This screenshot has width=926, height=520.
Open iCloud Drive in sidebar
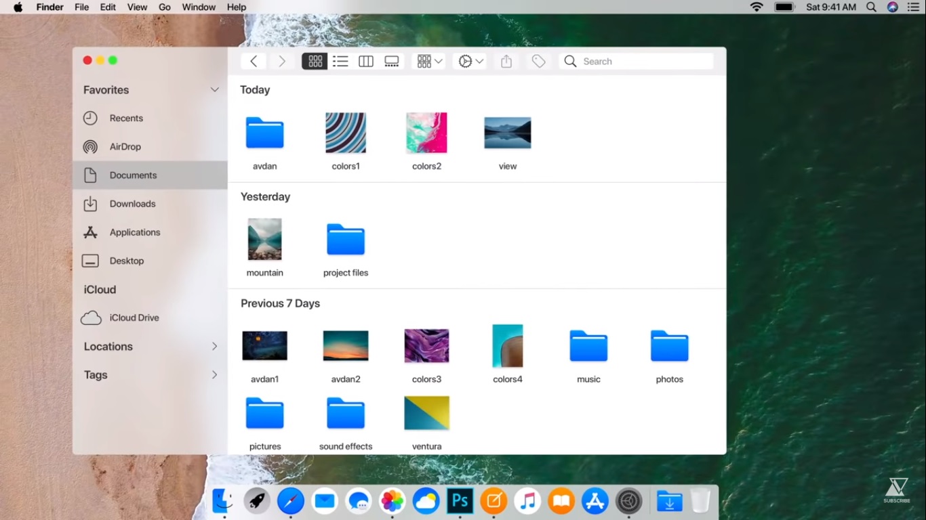click(x=134, y=318)
